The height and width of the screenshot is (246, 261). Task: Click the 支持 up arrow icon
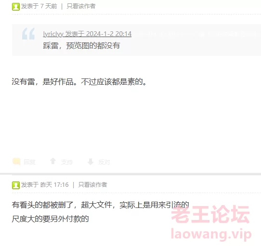coord(53,161)
